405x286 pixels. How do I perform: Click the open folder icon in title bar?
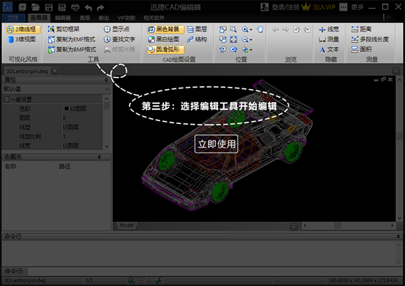[35, 7]
